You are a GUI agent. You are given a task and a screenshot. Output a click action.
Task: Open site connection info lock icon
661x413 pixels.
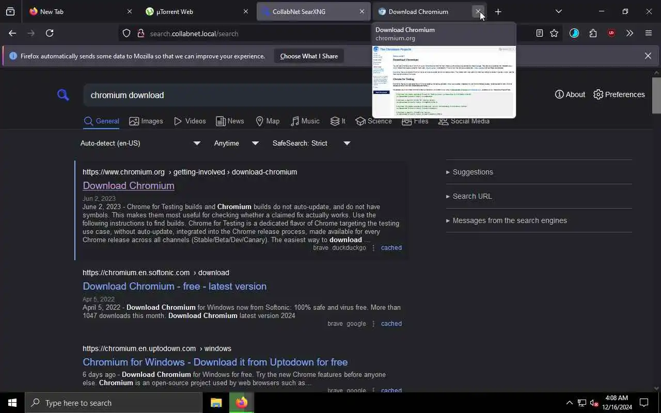(x=140, y=34)
